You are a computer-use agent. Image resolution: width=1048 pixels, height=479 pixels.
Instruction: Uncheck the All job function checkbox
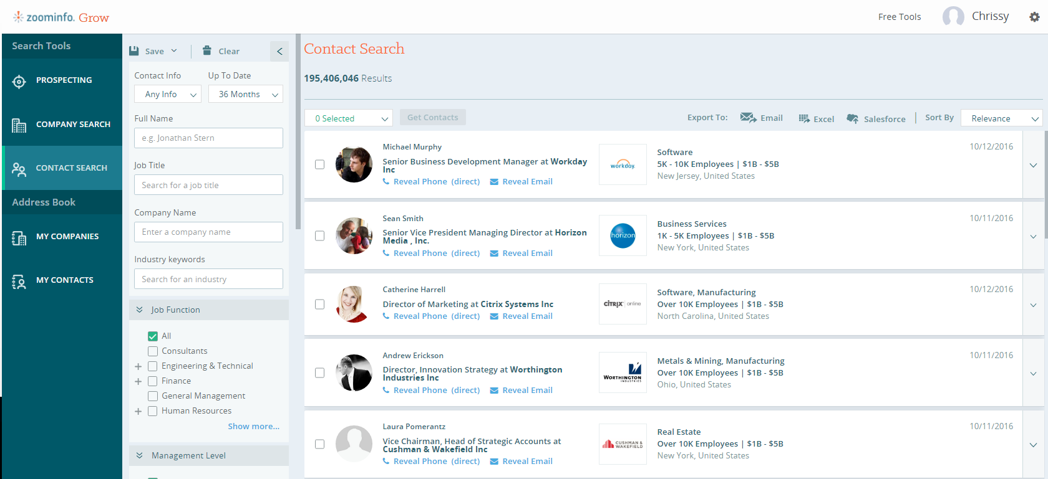pos(153,336)
